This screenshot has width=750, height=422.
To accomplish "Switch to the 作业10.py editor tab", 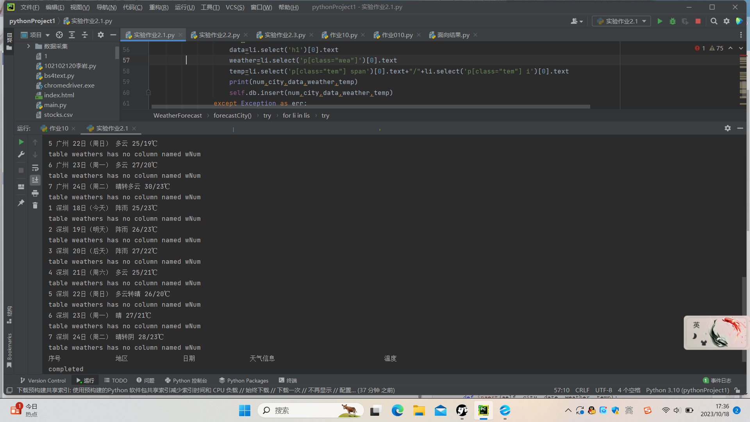I will (x=343, y=35).
